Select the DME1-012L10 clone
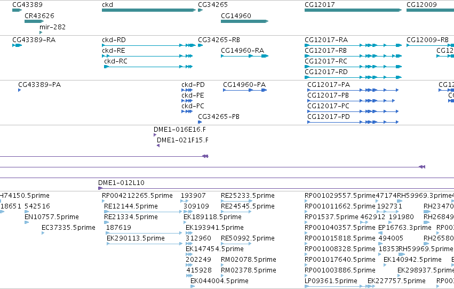 click(276, 188)
